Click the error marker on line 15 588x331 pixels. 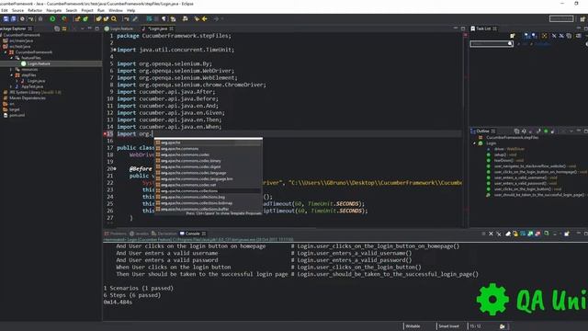click(x=105, y=134)
